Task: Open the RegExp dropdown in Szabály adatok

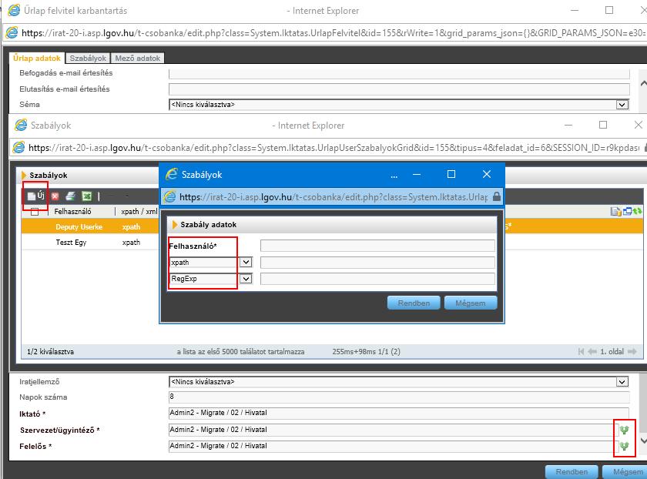Action: 246,279
